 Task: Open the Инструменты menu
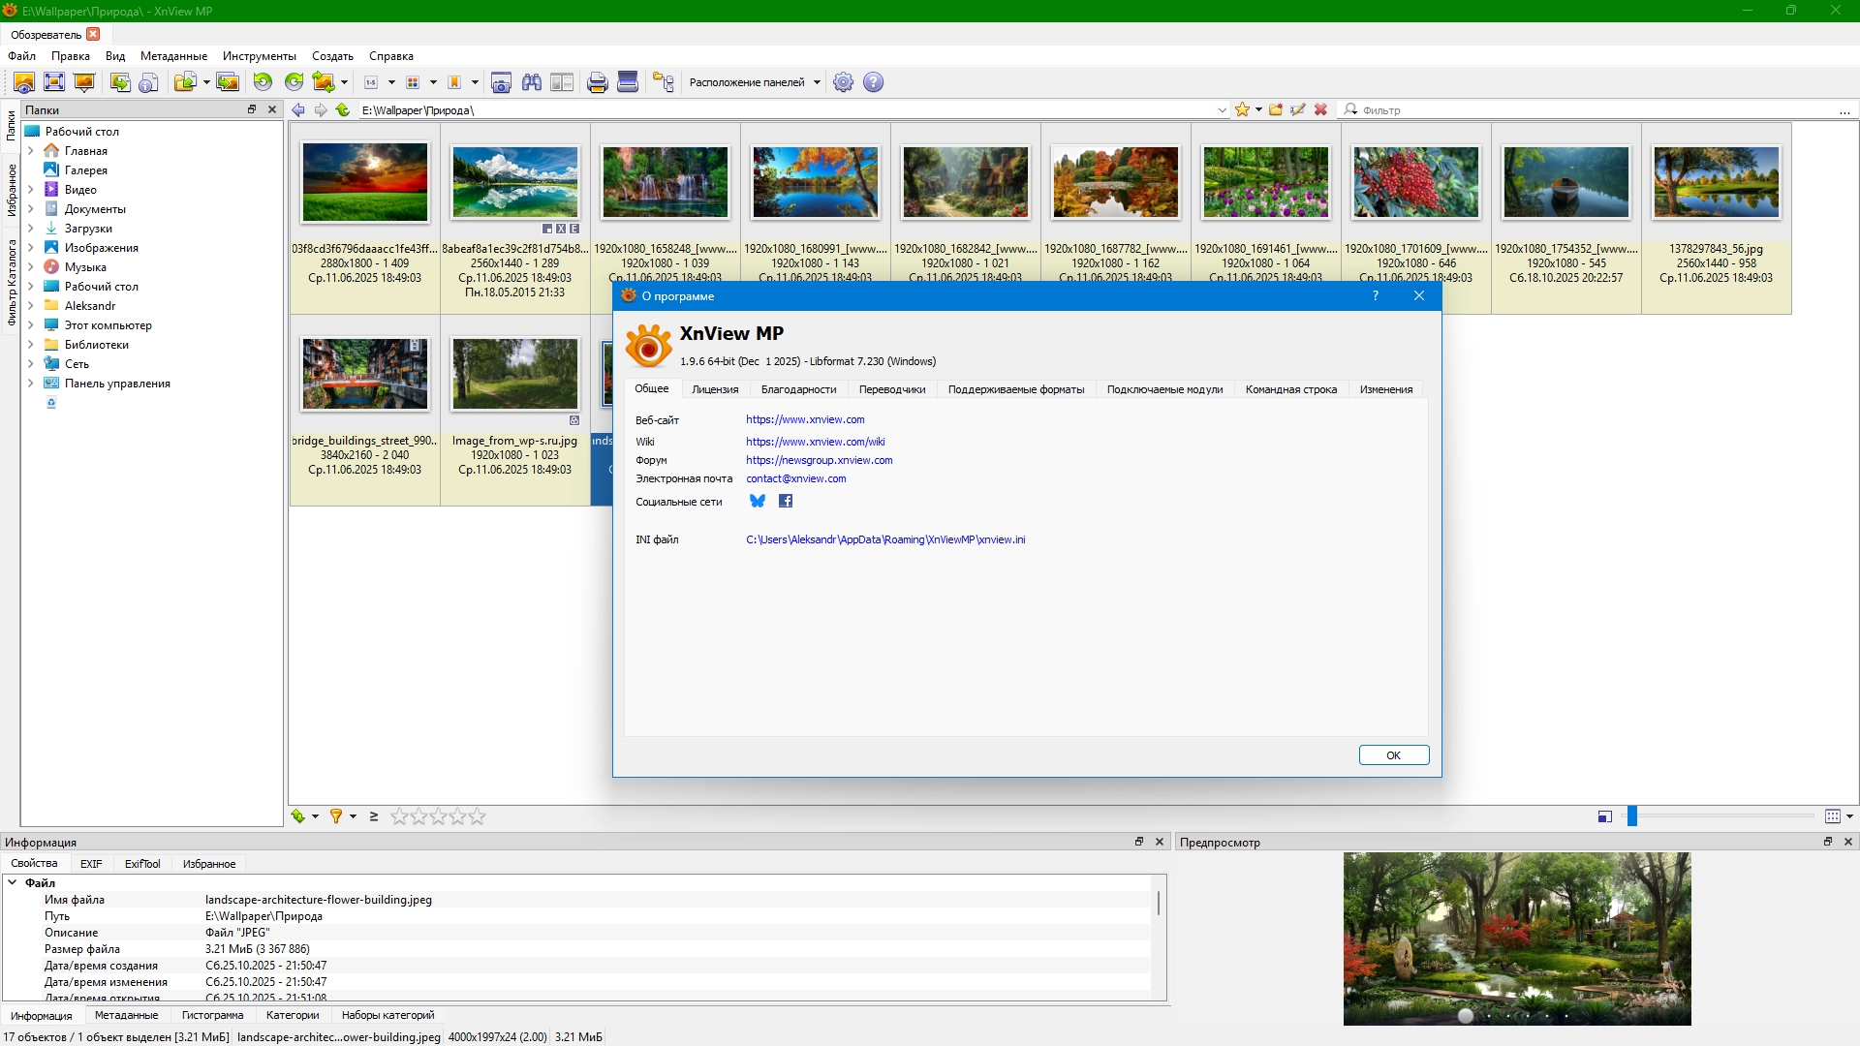(x=259, y=56)
